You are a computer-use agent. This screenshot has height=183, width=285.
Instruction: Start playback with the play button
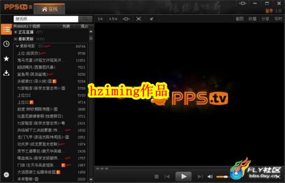click(183, 176)
